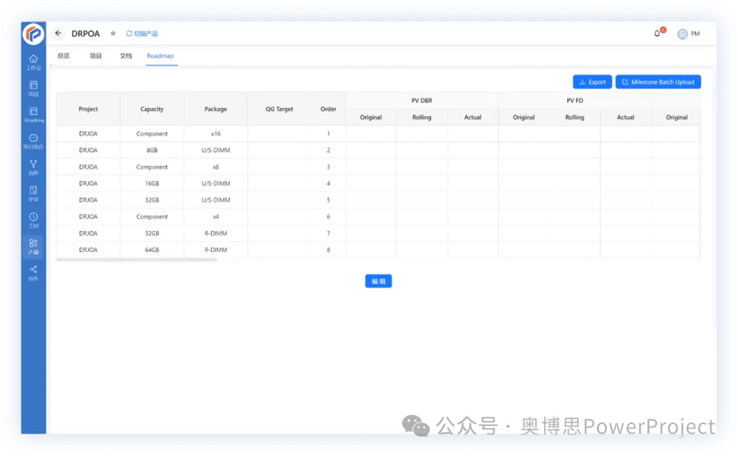Screen dimensions: 738x456
Task: Click Milestone Batch Upload button
Action: click(x=658, y=82)
